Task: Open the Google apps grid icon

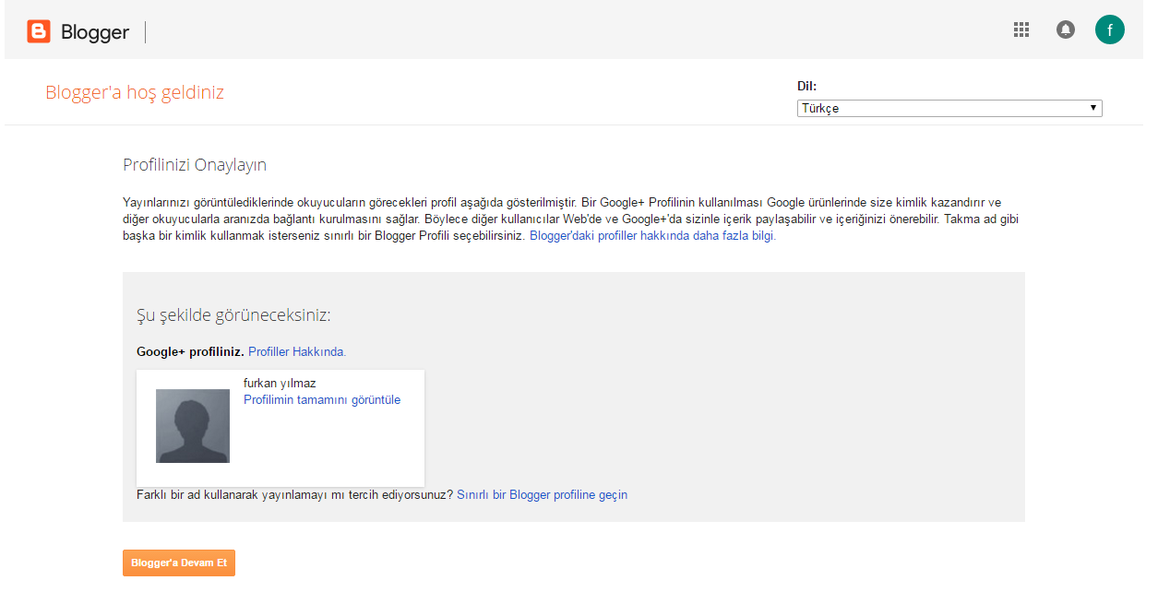Action: tap(1021, 30)
